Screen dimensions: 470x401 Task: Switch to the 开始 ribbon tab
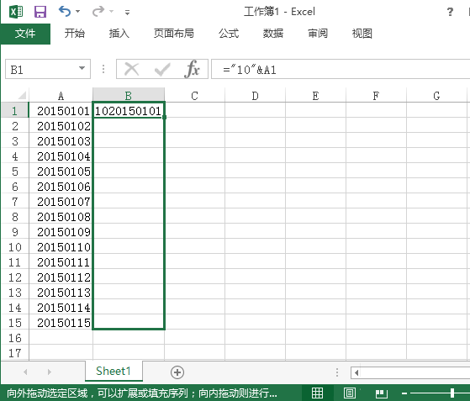[x=75, y=34]
